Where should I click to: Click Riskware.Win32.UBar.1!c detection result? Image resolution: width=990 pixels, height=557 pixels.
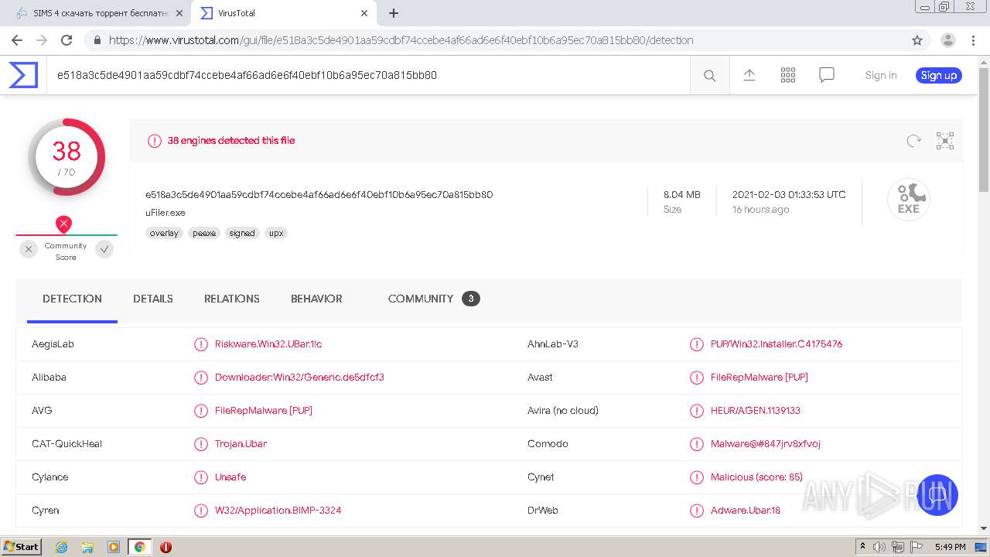click(268, 343)
